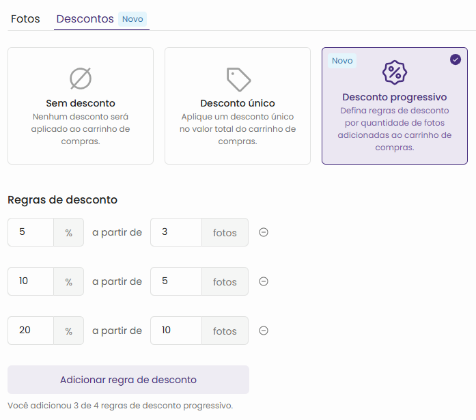Open the Descontos tab
This screenshot has width=476, height=420.
pos(85,19)
